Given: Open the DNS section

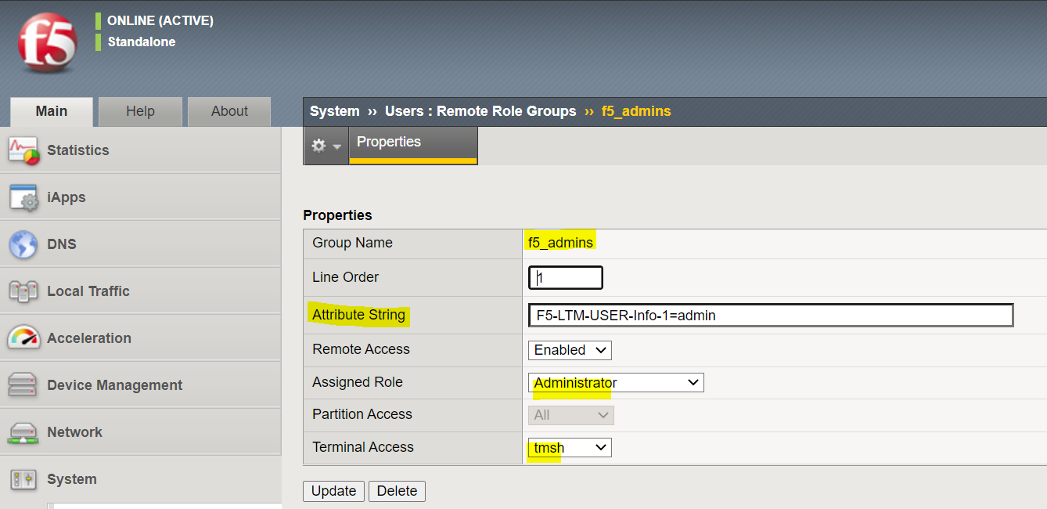Looking at the screenshot, I should point(59,244).
